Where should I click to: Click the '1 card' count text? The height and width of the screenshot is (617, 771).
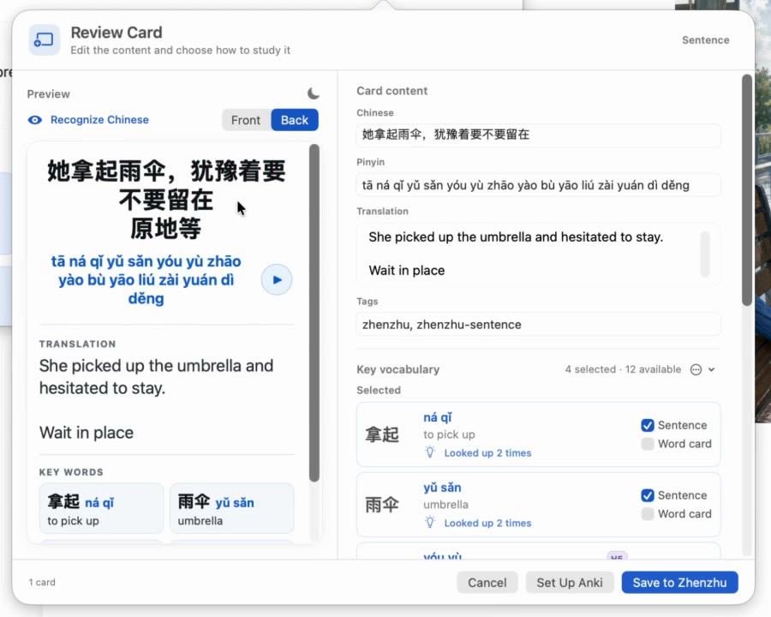click(42, 583)
